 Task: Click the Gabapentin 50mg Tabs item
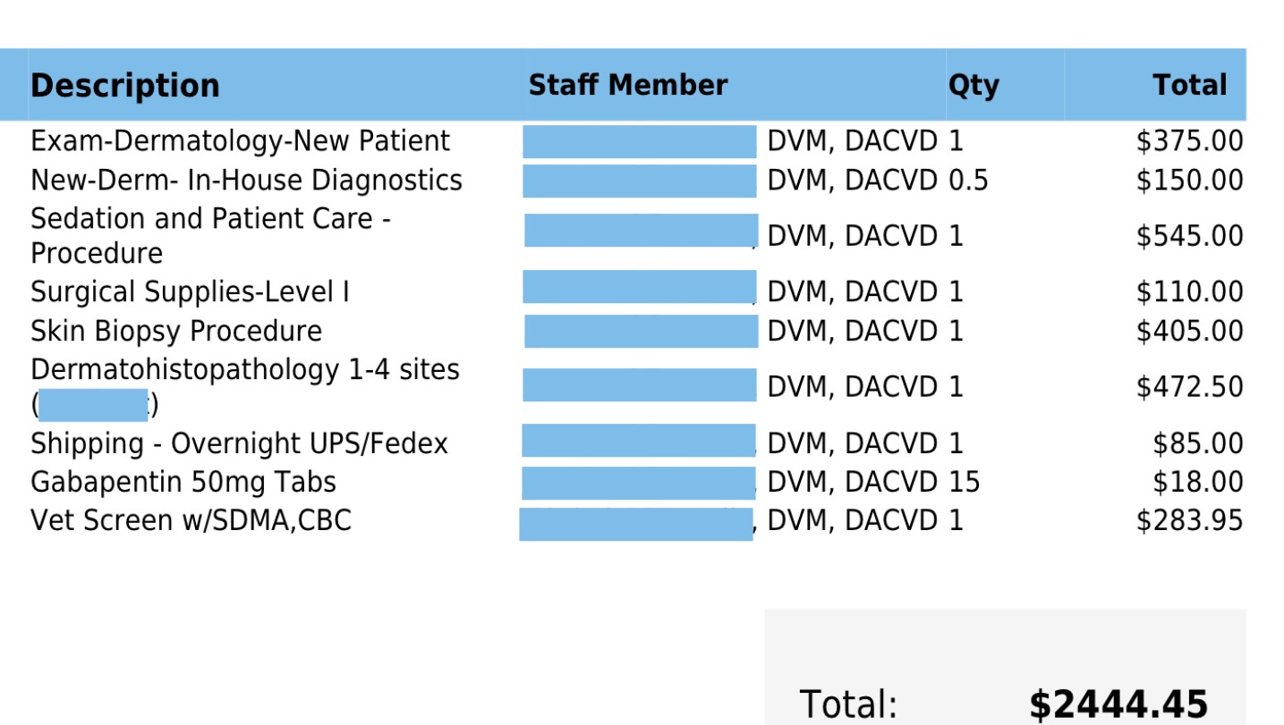coord(183,483)
